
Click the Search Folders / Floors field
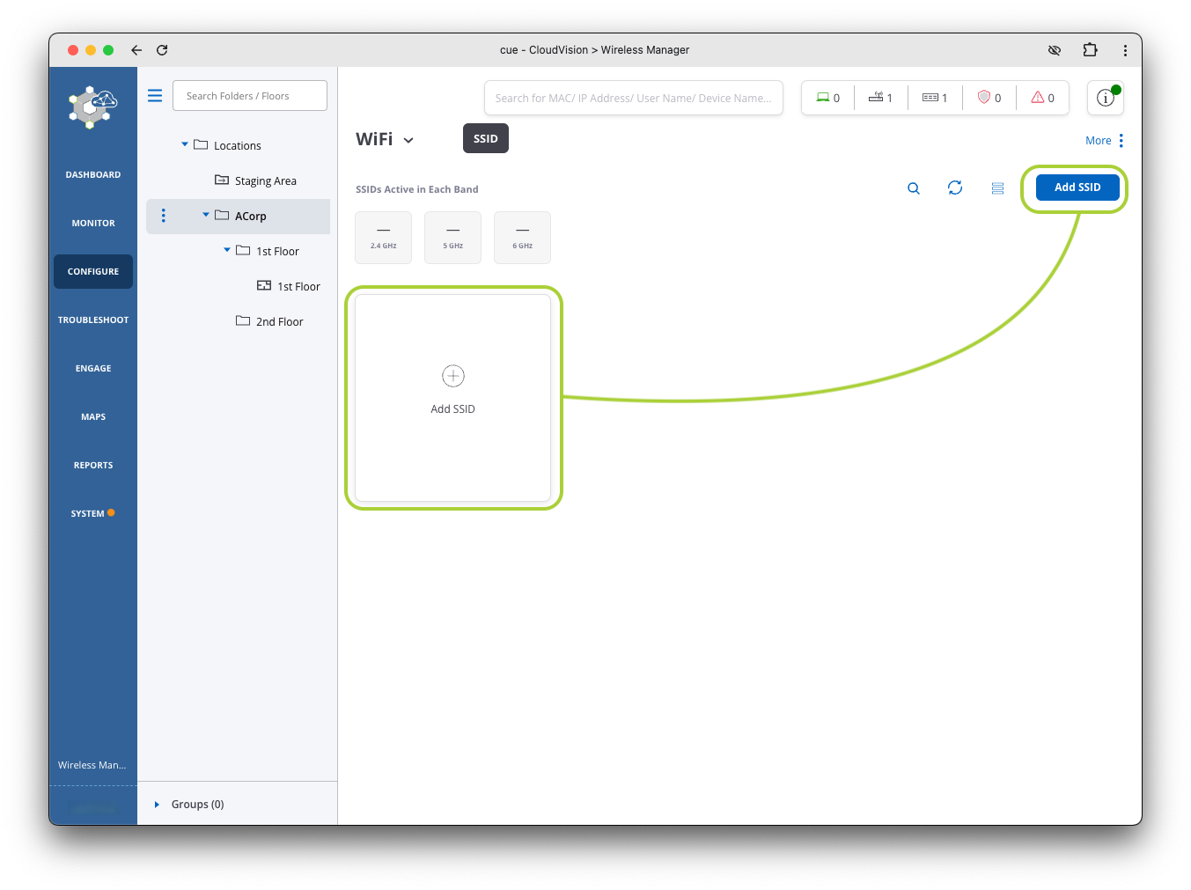(250, 96)
